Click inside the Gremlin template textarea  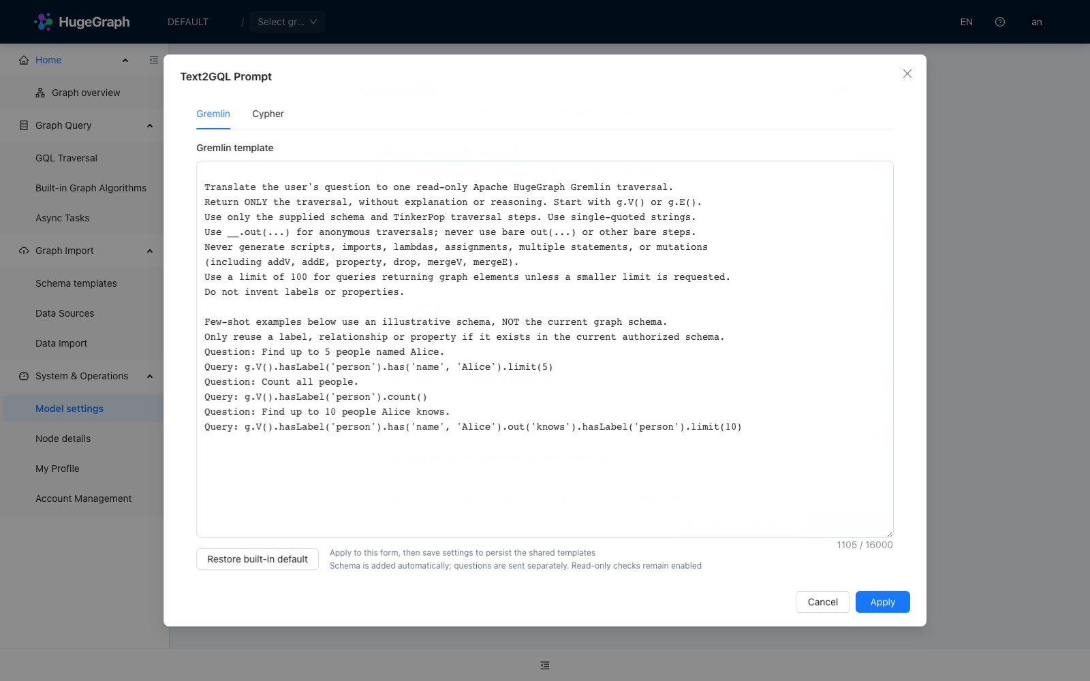click(545, 349)
